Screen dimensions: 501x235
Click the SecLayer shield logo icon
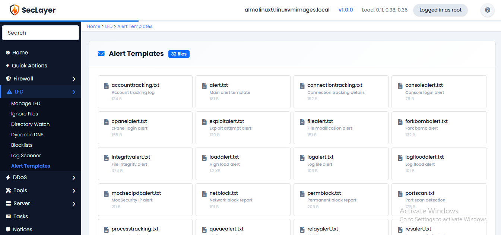(x=15, y=10)
